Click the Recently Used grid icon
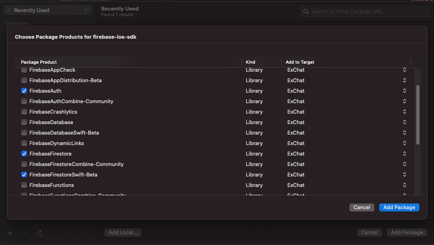The width and height of the screenshot is (434, 245). pos(8,10)
